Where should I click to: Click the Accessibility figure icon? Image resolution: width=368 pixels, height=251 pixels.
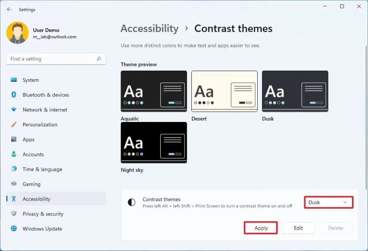(x=14, y=198)
